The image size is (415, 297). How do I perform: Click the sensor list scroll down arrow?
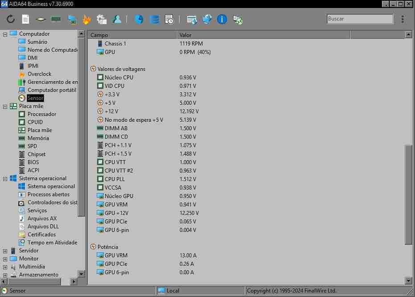[x=408, y=280]
